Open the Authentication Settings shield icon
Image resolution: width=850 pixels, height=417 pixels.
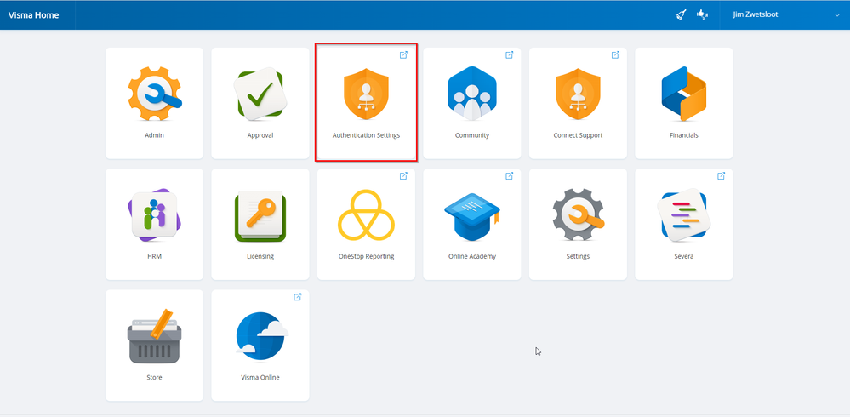pyautogui.click(x=367, y=94)
